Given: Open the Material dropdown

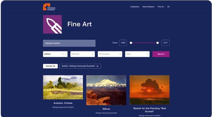Looking at the screenshot, I should pos(82,54).
